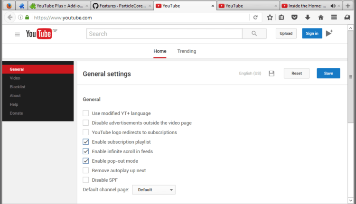Close the YouTube Plus Add-ons tab

point(87,6)
